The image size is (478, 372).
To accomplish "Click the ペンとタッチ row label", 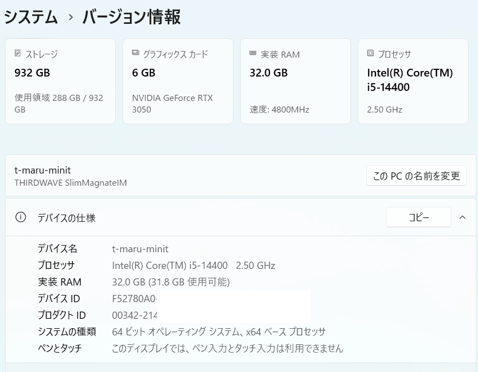I will [60, 348].
